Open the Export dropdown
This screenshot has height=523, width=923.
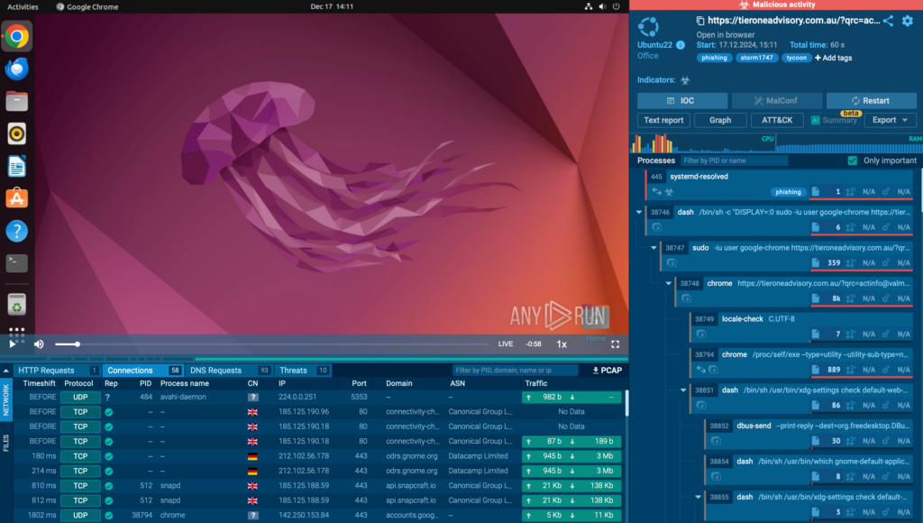pyautogui.click(x=890, y=120)
